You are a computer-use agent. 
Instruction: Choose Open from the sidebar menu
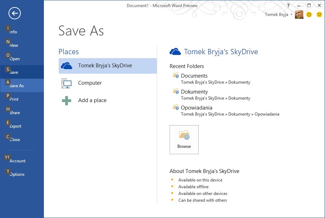point(22,59)
